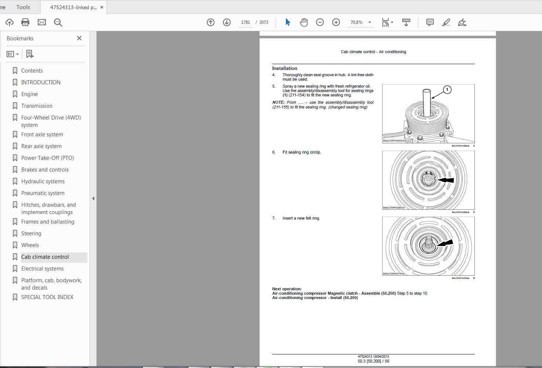Zoom out using the minus icon

320,22
